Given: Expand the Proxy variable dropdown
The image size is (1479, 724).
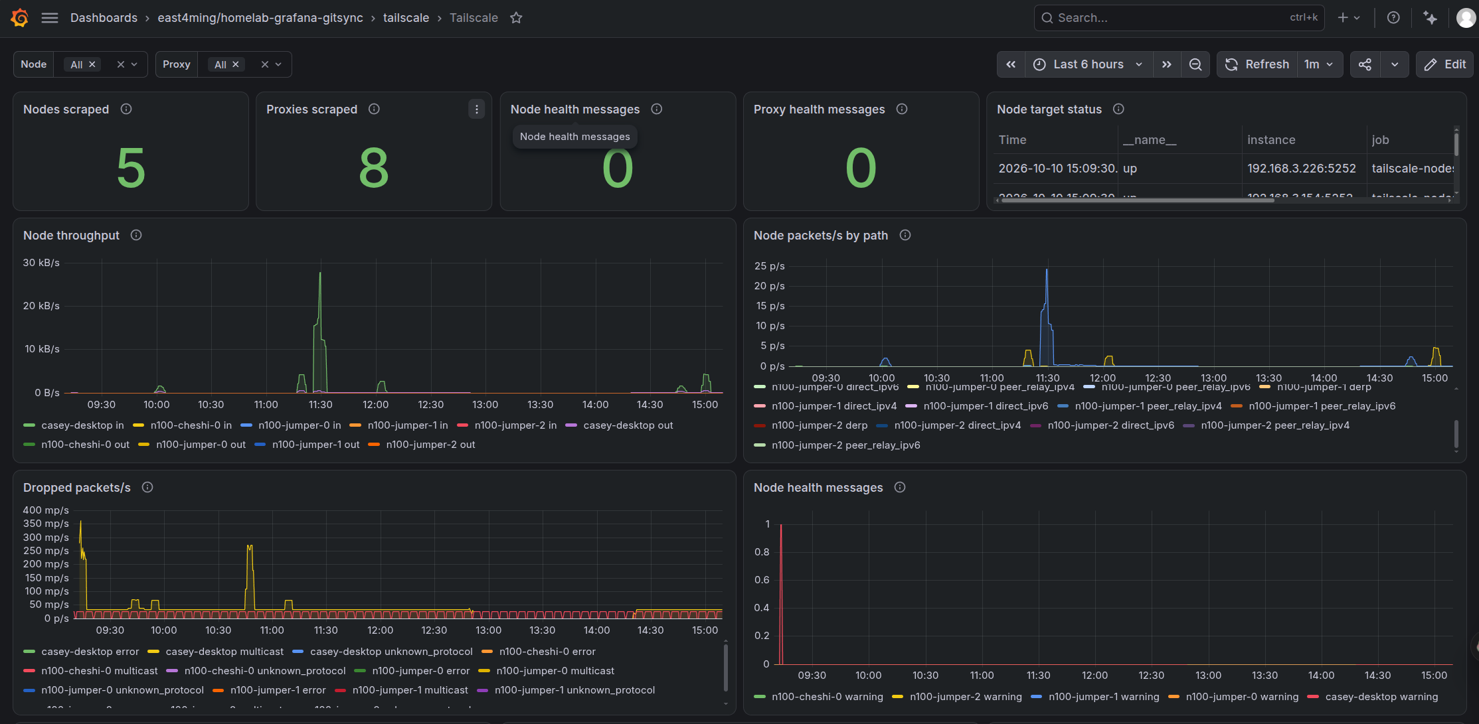Looking at the screenshot, I should tap(279, 64).
